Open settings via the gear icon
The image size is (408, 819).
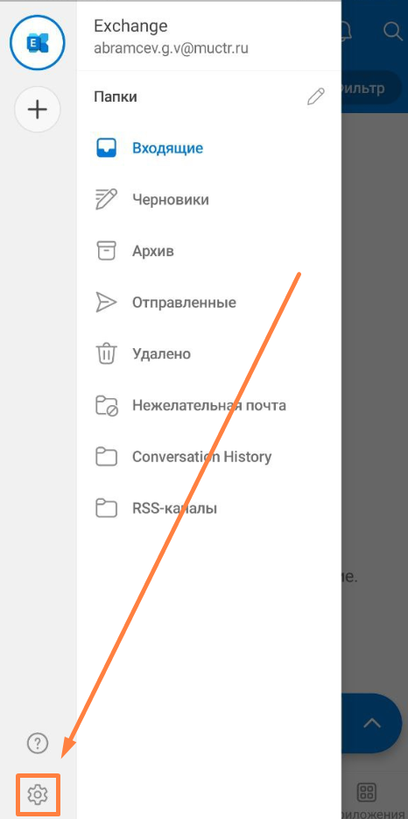38,794
